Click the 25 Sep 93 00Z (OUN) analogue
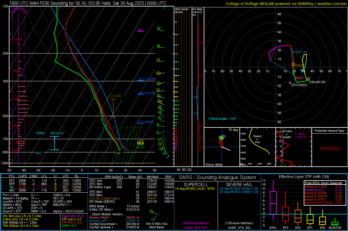 239,189
